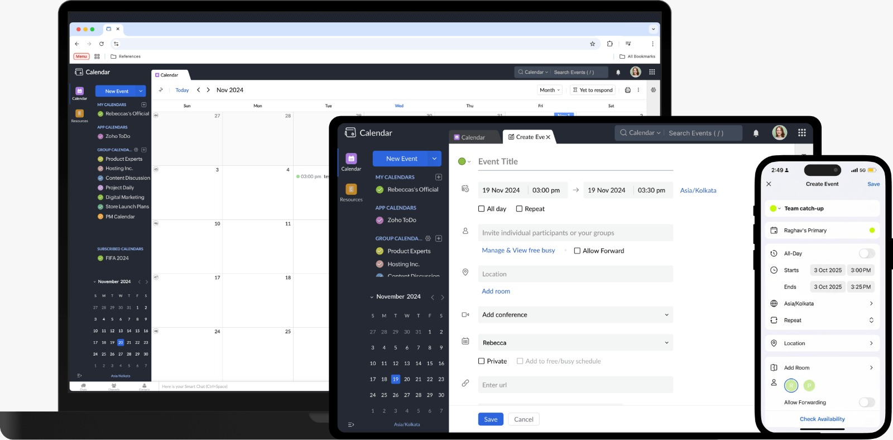
Task: Click the notification bell in tablet header
Action: tap(756, 133)
